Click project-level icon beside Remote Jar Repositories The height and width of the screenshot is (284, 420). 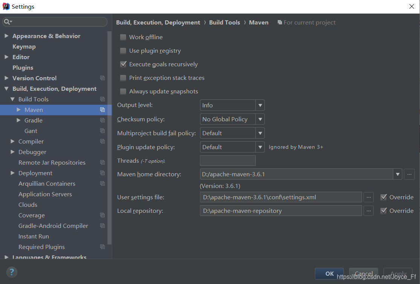pyautogui.click(x=102, y=162)
